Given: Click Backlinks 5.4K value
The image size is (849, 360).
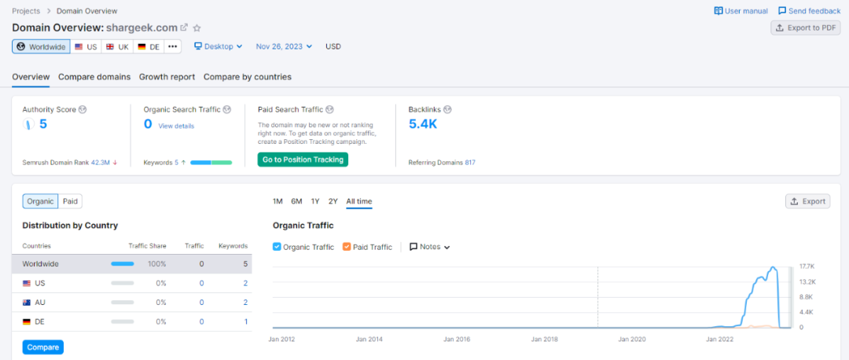Looking at the screenshot, I should click(423, 124).
